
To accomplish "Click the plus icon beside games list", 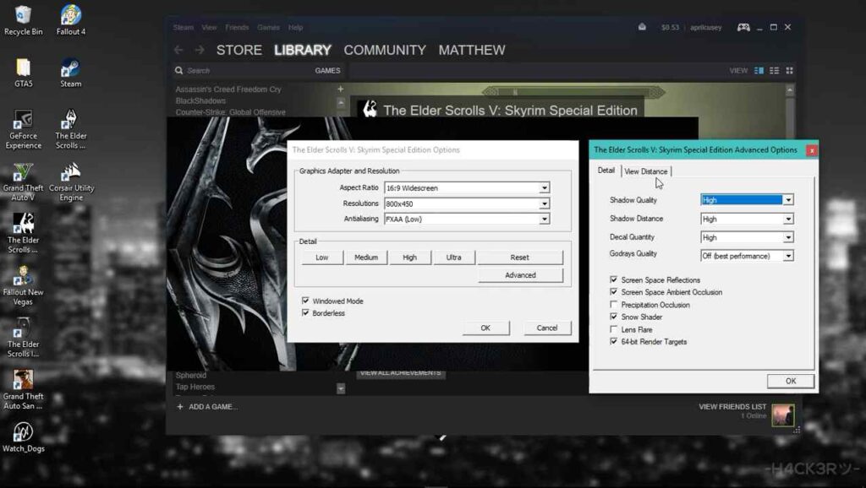I will (340, 89).
